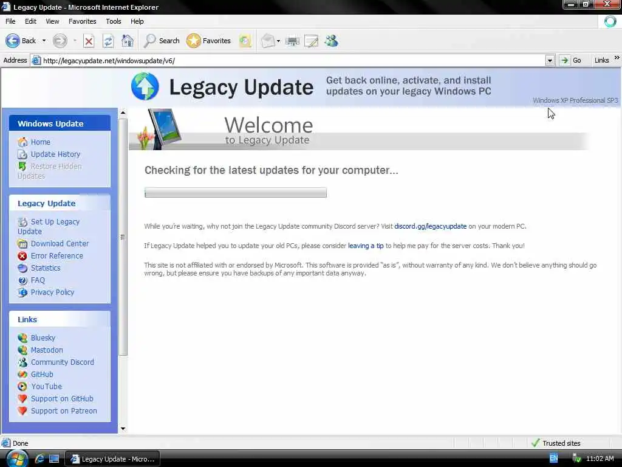Open the Edit menu

(30, 21)
